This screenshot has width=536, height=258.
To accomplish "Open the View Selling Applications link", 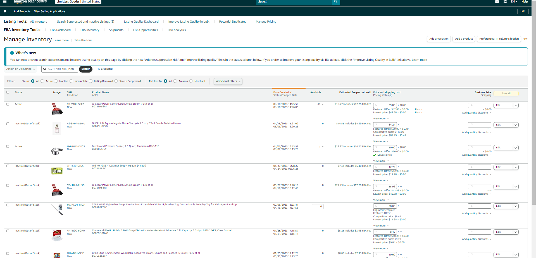I will [x=50, y=11].
